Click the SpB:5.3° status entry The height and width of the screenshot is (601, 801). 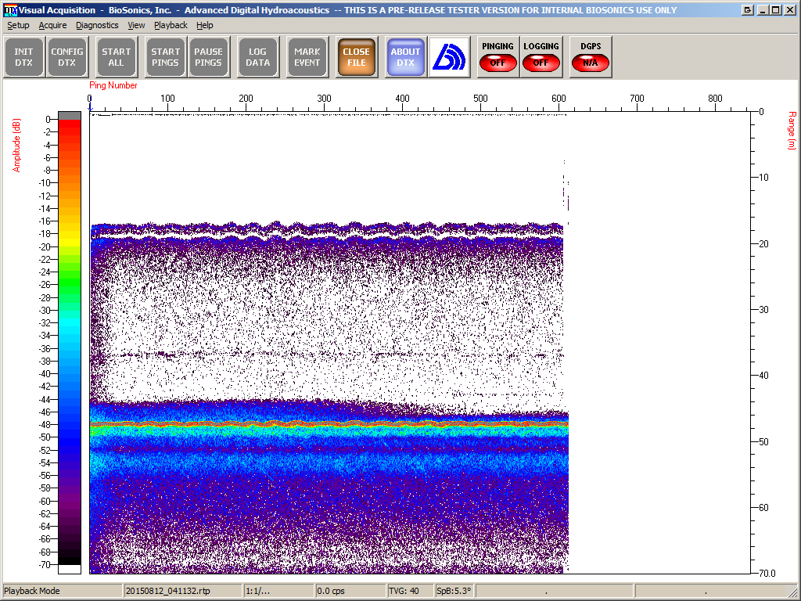click(x=454, y=591)
